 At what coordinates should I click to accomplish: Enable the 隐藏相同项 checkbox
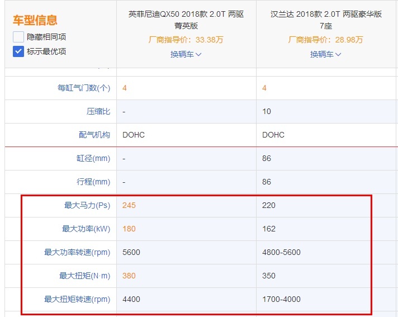click(18, 37)
